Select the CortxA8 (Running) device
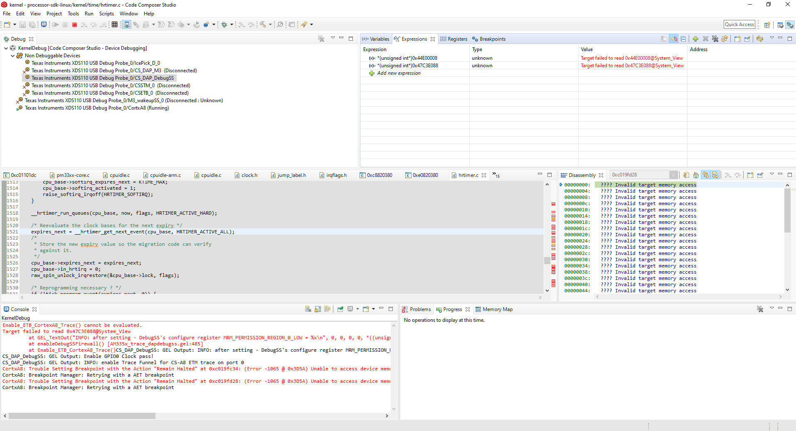This screenshot has height=431, width=796. (x=97, y=108)
